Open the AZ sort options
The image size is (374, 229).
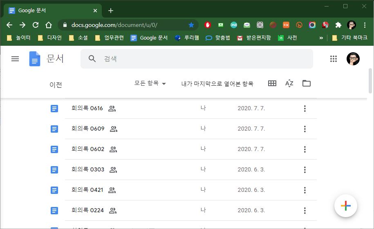[x=289, y=83]
